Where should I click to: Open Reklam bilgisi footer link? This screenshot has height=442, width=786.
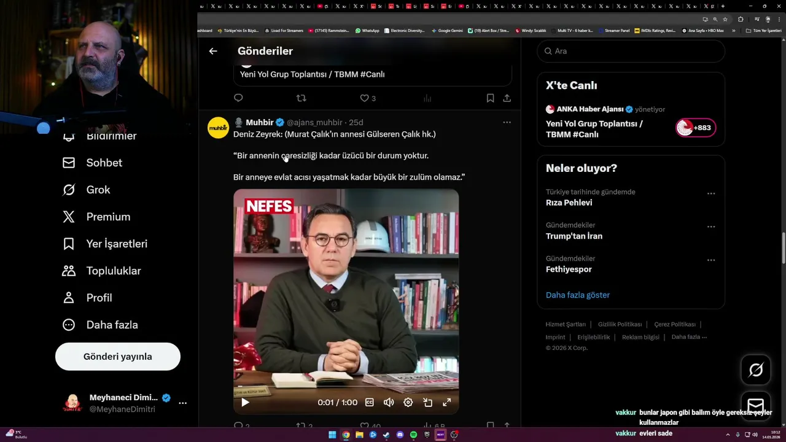[x=640, y=337]
